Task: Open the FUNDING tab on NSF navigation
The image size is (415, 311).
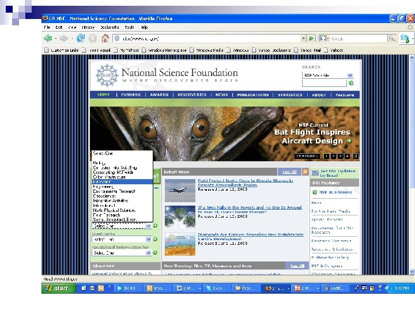Action: point(131,94)
